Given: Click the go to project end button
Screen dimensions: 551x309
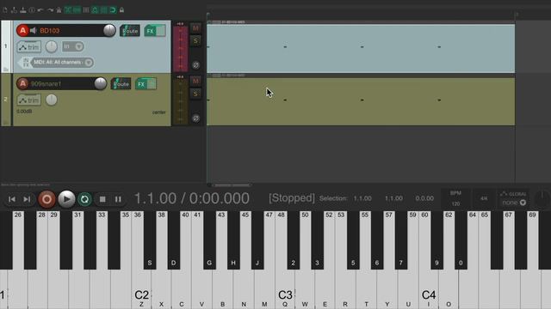Looking at the screenshot, I should coord(27,199).
